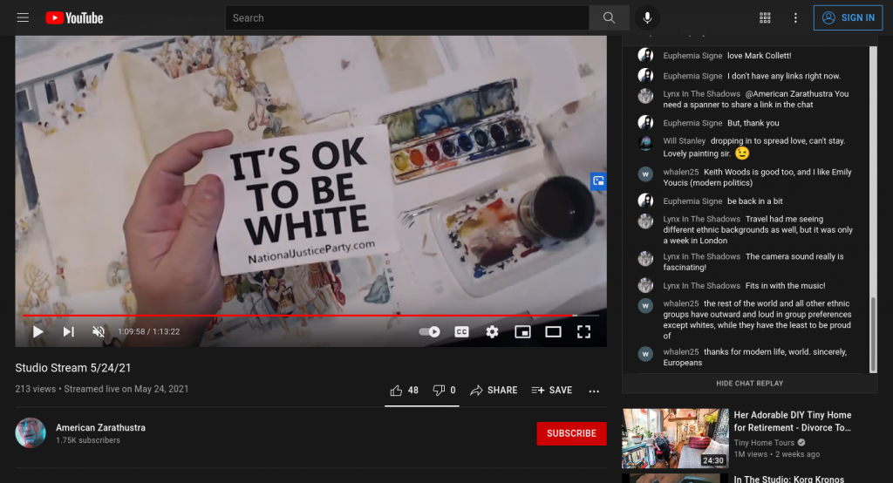Image resolution: width=893 pixels, height=483 pixels.
Task: Focus the Search input field
Action: (407, 17)
